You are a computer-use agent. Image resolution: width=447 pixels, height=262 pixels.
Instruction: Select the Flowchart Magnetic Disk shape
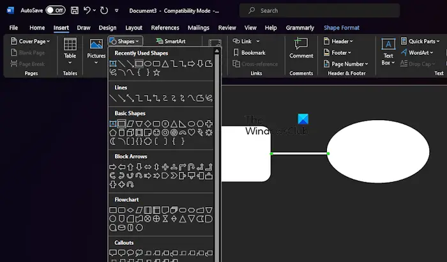click(x=122, y=227)
